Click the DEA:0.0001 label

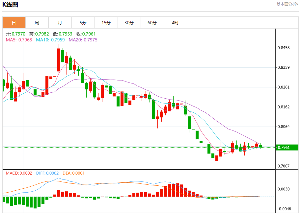(x=73, y=173)
